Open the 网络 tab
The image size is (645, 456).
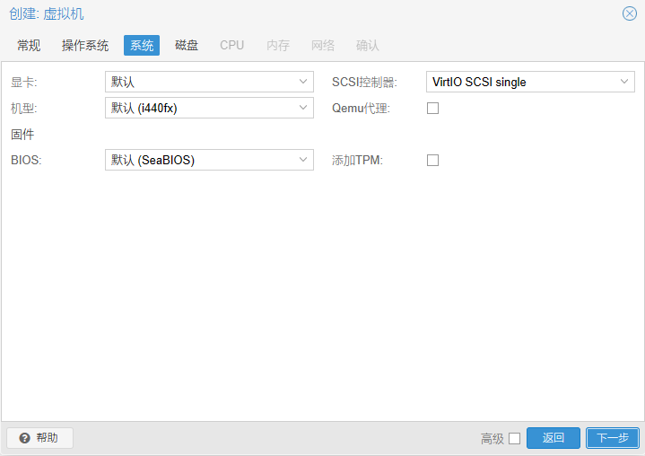pyautogui.click(x=323, y=45)
